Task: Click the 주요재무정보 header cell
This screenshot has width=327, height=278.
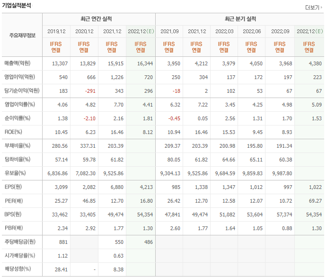Action: (22, 35)
